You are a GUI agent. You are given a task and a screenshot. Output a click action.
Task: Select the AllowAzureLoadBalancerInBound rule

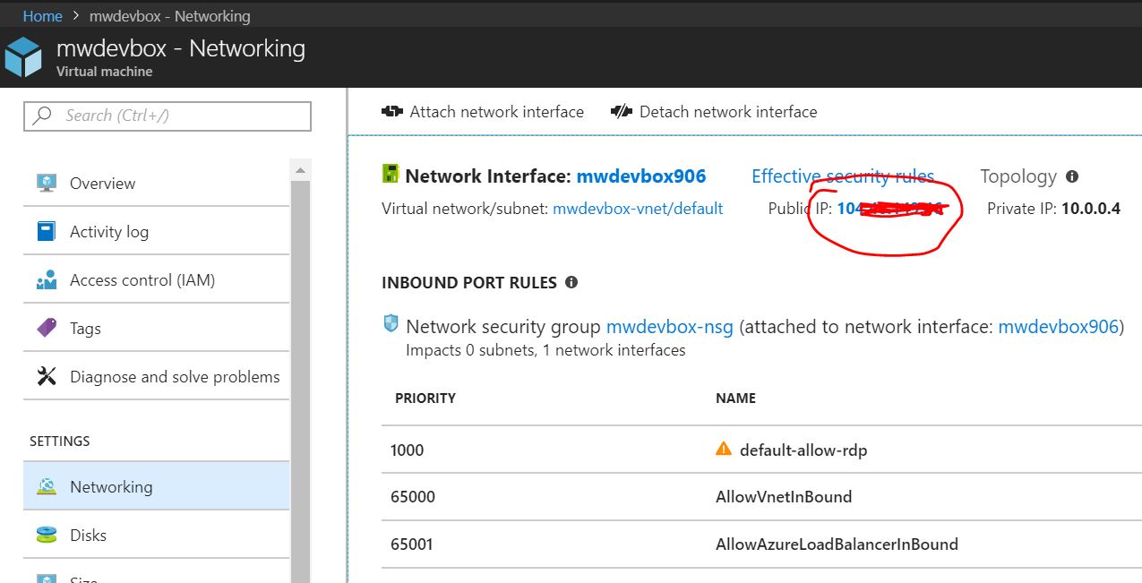(x=837, y=544)
